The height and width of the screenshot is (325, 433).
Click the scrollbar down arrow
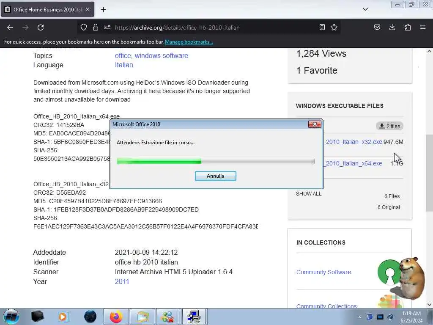pyautogui.click(x=429, y=305)
